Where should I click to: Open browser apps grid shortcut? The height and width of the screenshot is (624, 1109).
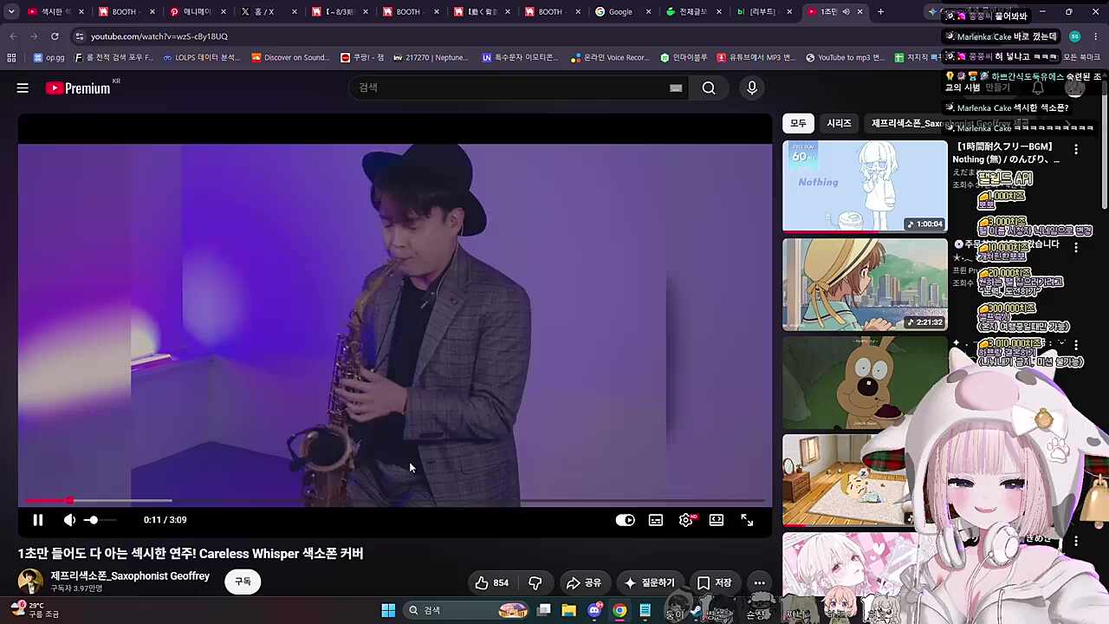[11, 57]
